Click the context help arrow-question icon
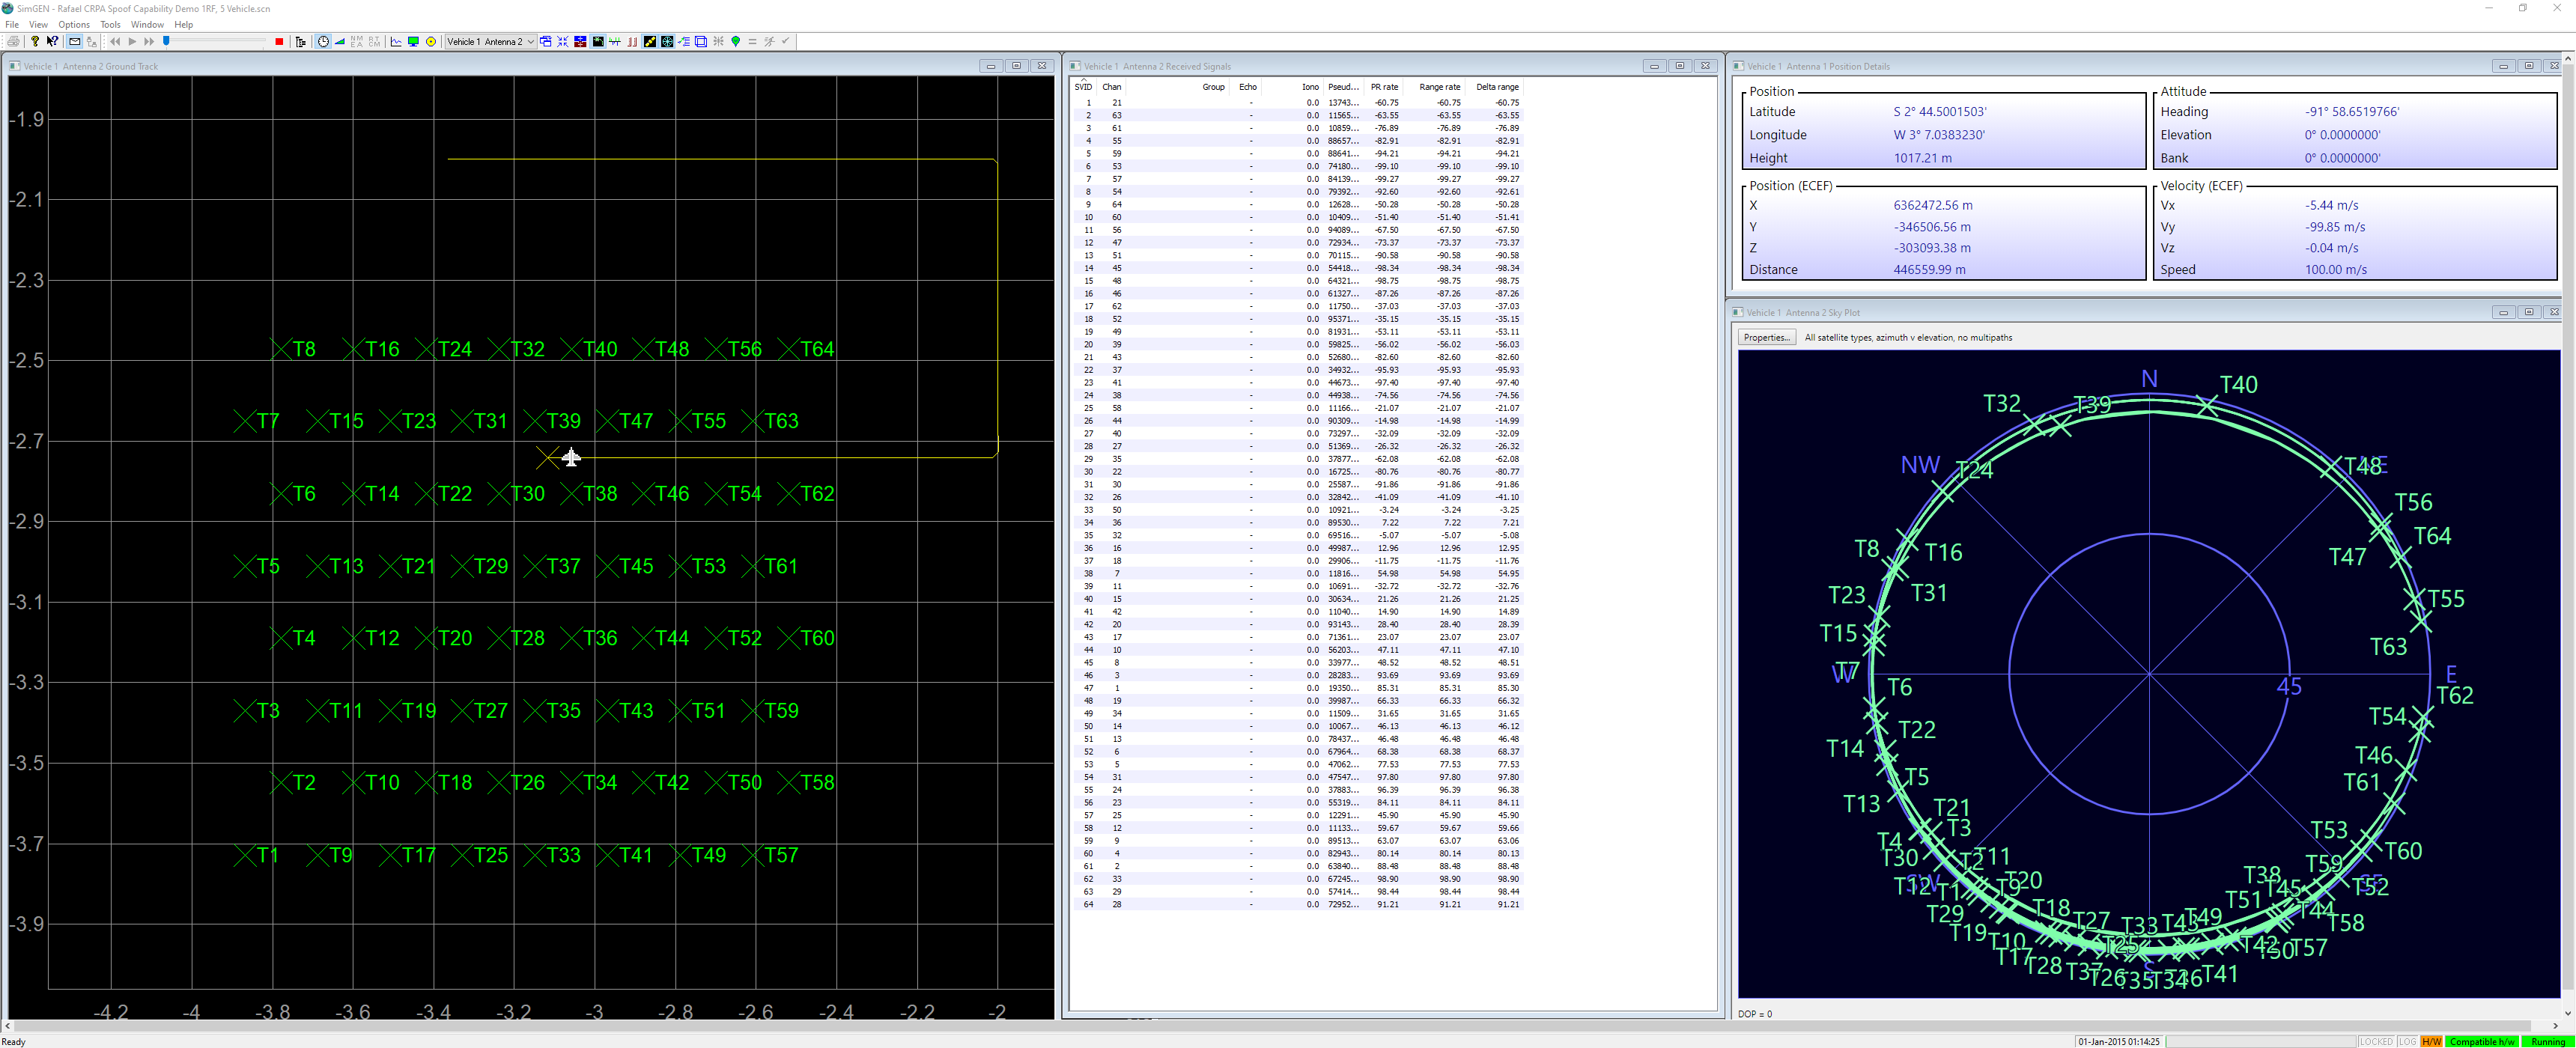Screen dimensions: 2576x1048 click(52, 42)
